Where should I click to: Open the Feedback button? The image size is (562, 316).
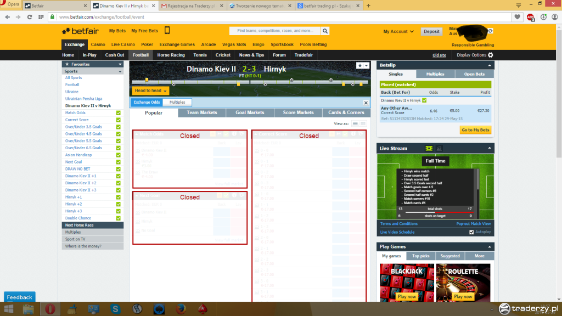pos(19,297)
